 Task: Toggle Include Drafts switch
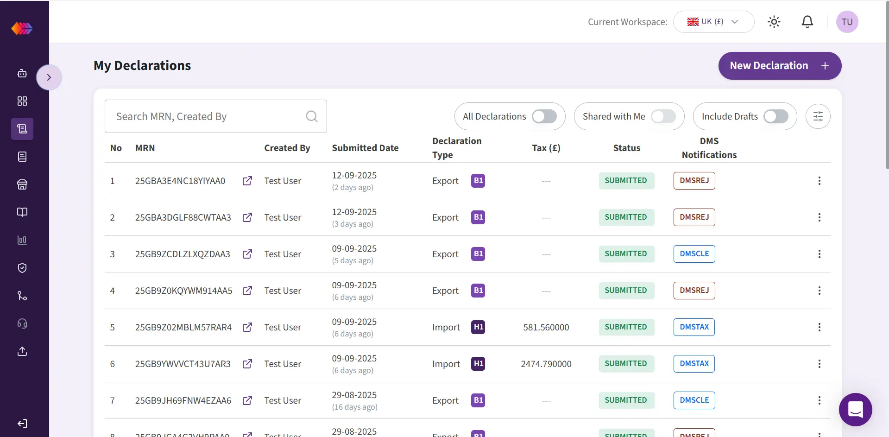click(x=776, y=116)
